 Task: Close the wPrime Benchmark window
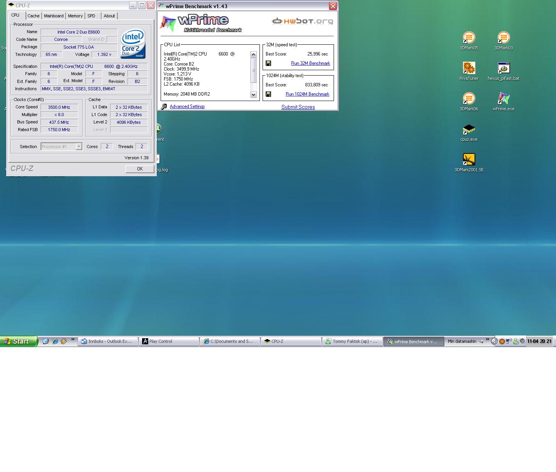pos(333,6)
